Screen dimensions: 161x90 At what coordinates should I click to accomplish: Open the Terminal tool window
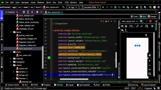(x=58, y=85)
